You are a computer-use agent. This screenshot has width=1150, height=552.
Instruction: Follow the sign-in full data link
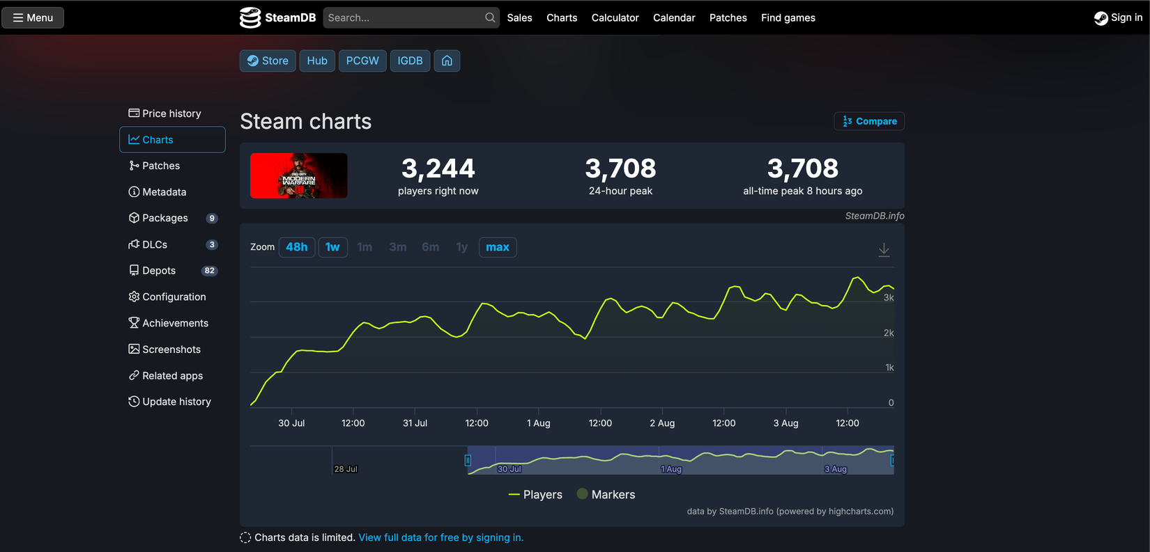440,537
